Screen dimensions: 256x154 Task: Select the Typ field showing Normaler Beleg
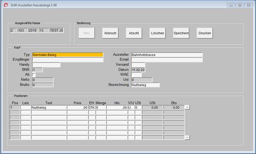(67, 55)
